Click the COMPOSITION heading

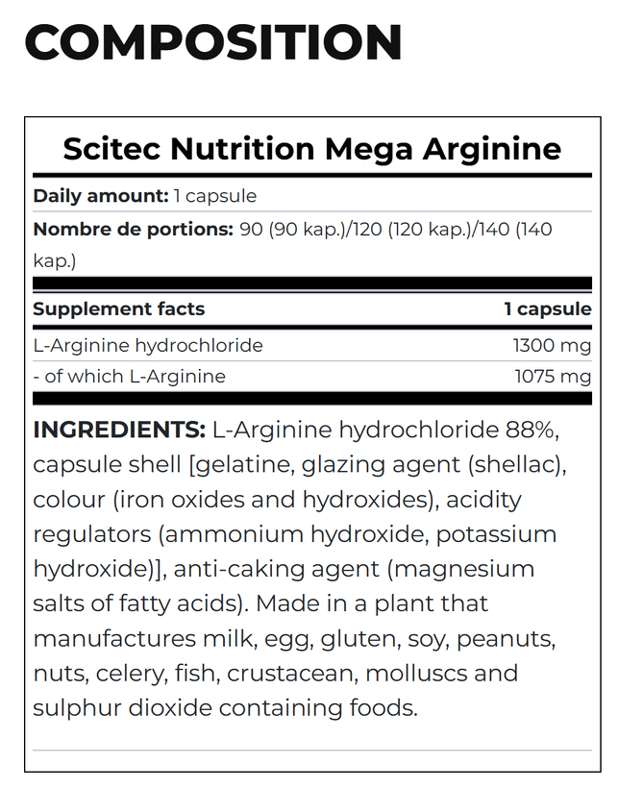tap(213, 42)
